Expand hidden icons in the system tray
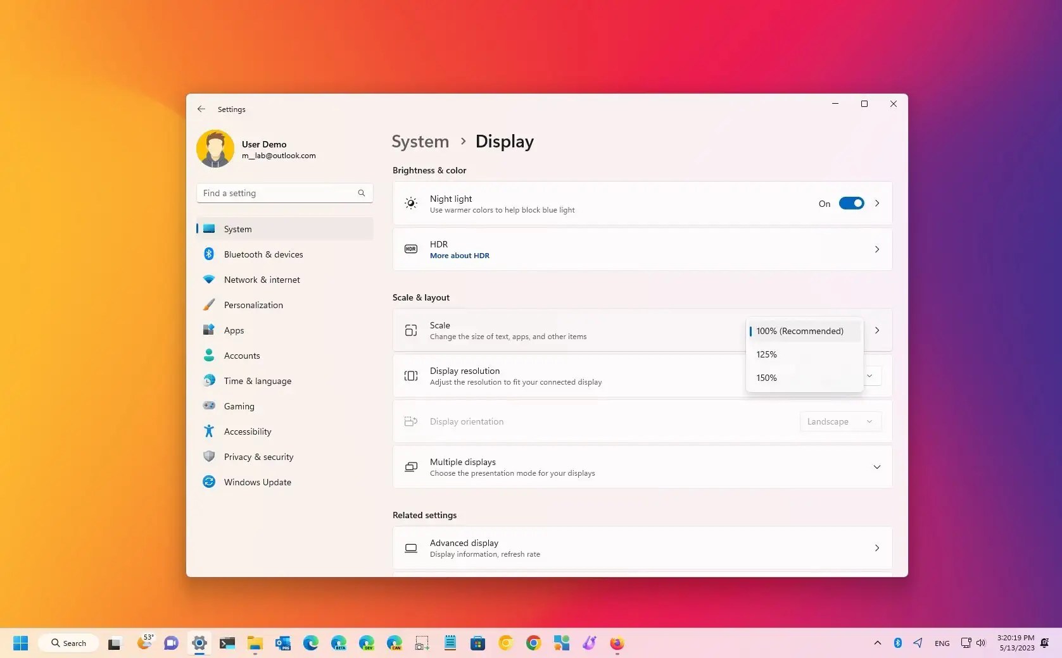Image resolution: width=1062 pixels, height=658 pixels. (878, 643)
